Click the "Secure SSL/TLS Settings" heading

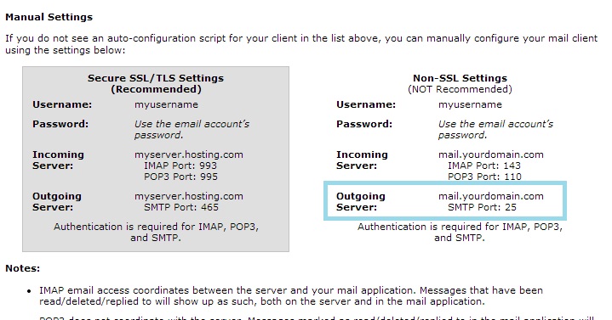pos(156,78)
